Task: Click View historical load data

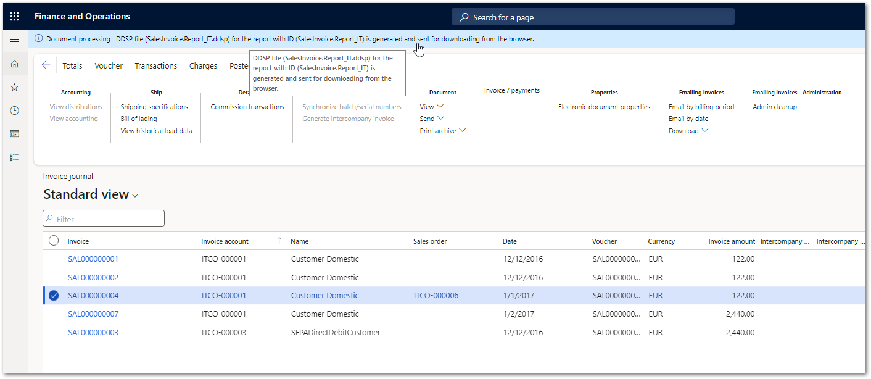Action: (156, 131)
